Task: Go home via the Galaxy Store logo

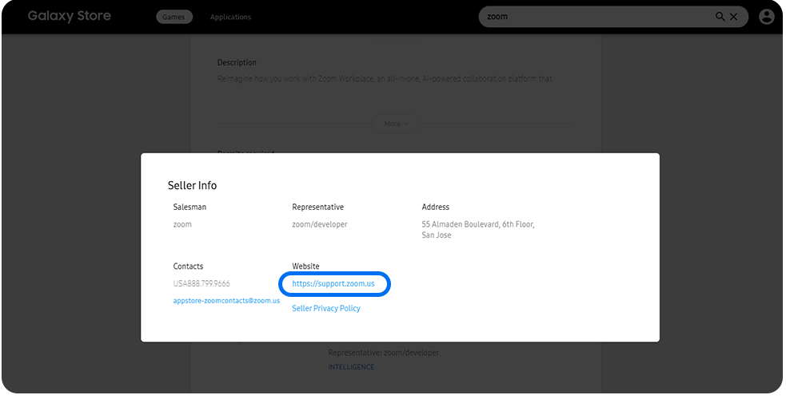Action: (70, 16)
